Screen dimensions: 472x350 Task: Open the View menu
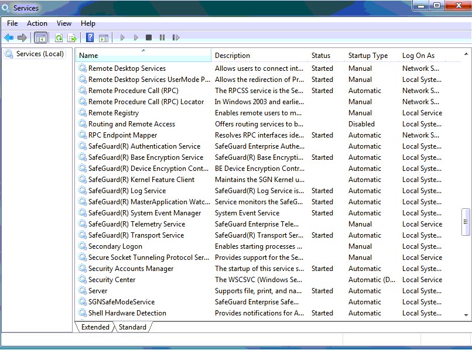[64, 23]
